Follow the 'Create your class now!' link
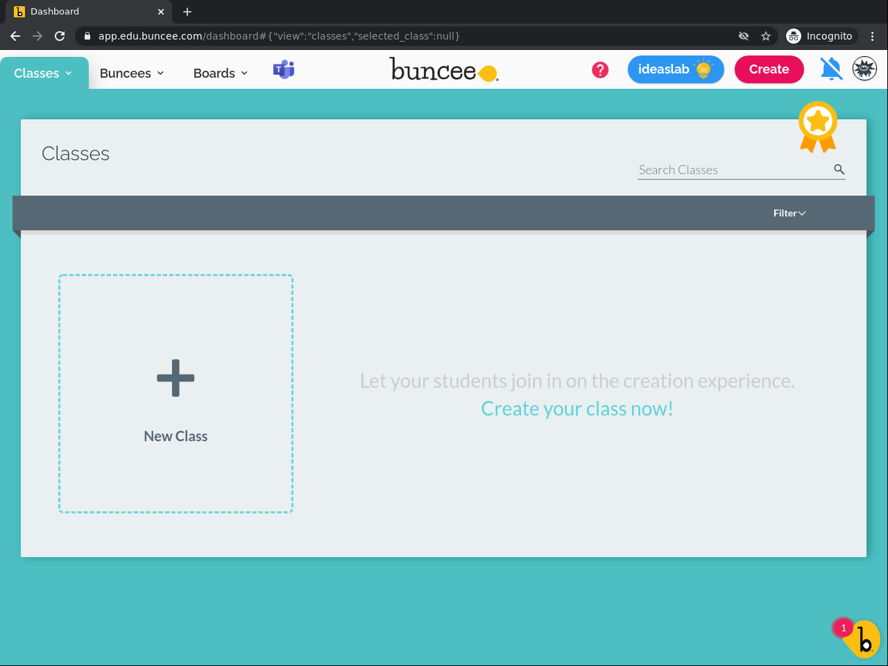 577,409
